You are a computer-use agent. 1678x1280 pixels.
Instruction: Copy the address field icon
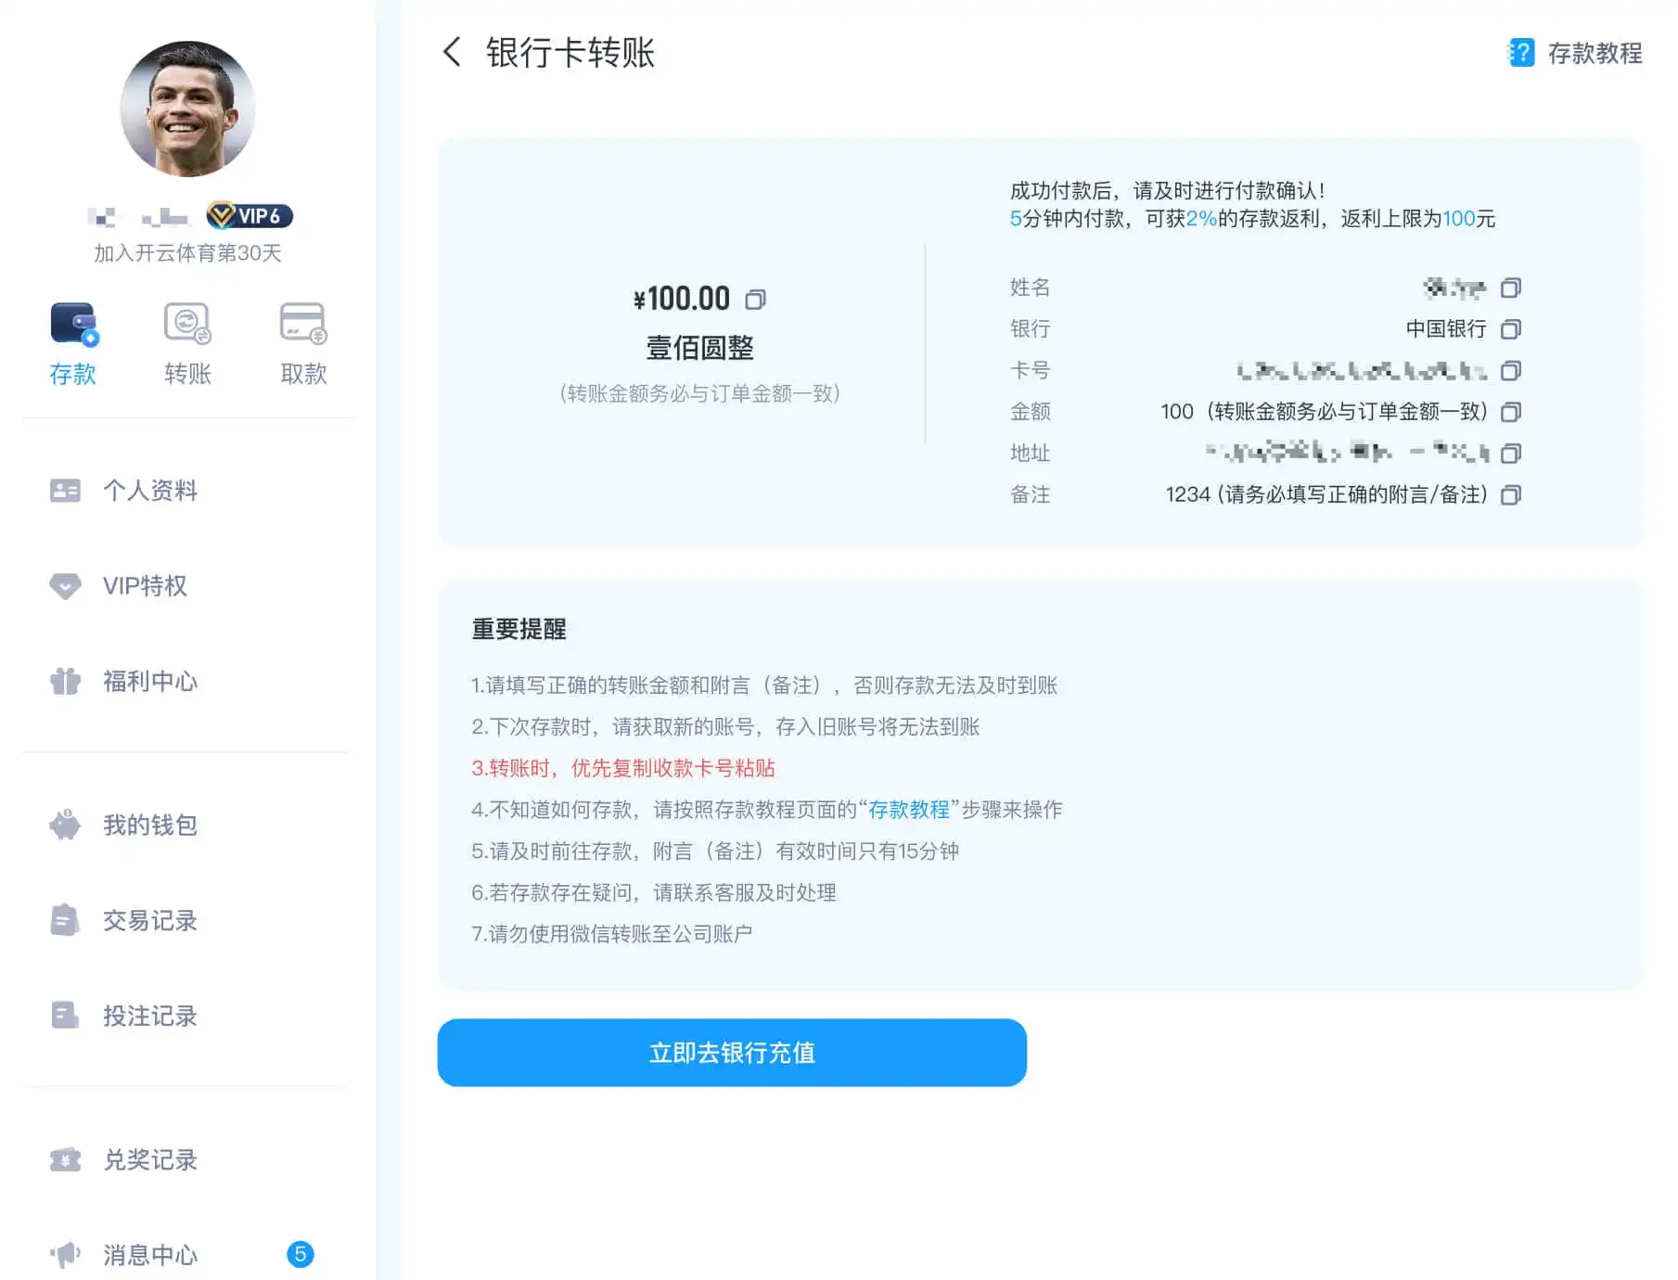coord(1511,454)
